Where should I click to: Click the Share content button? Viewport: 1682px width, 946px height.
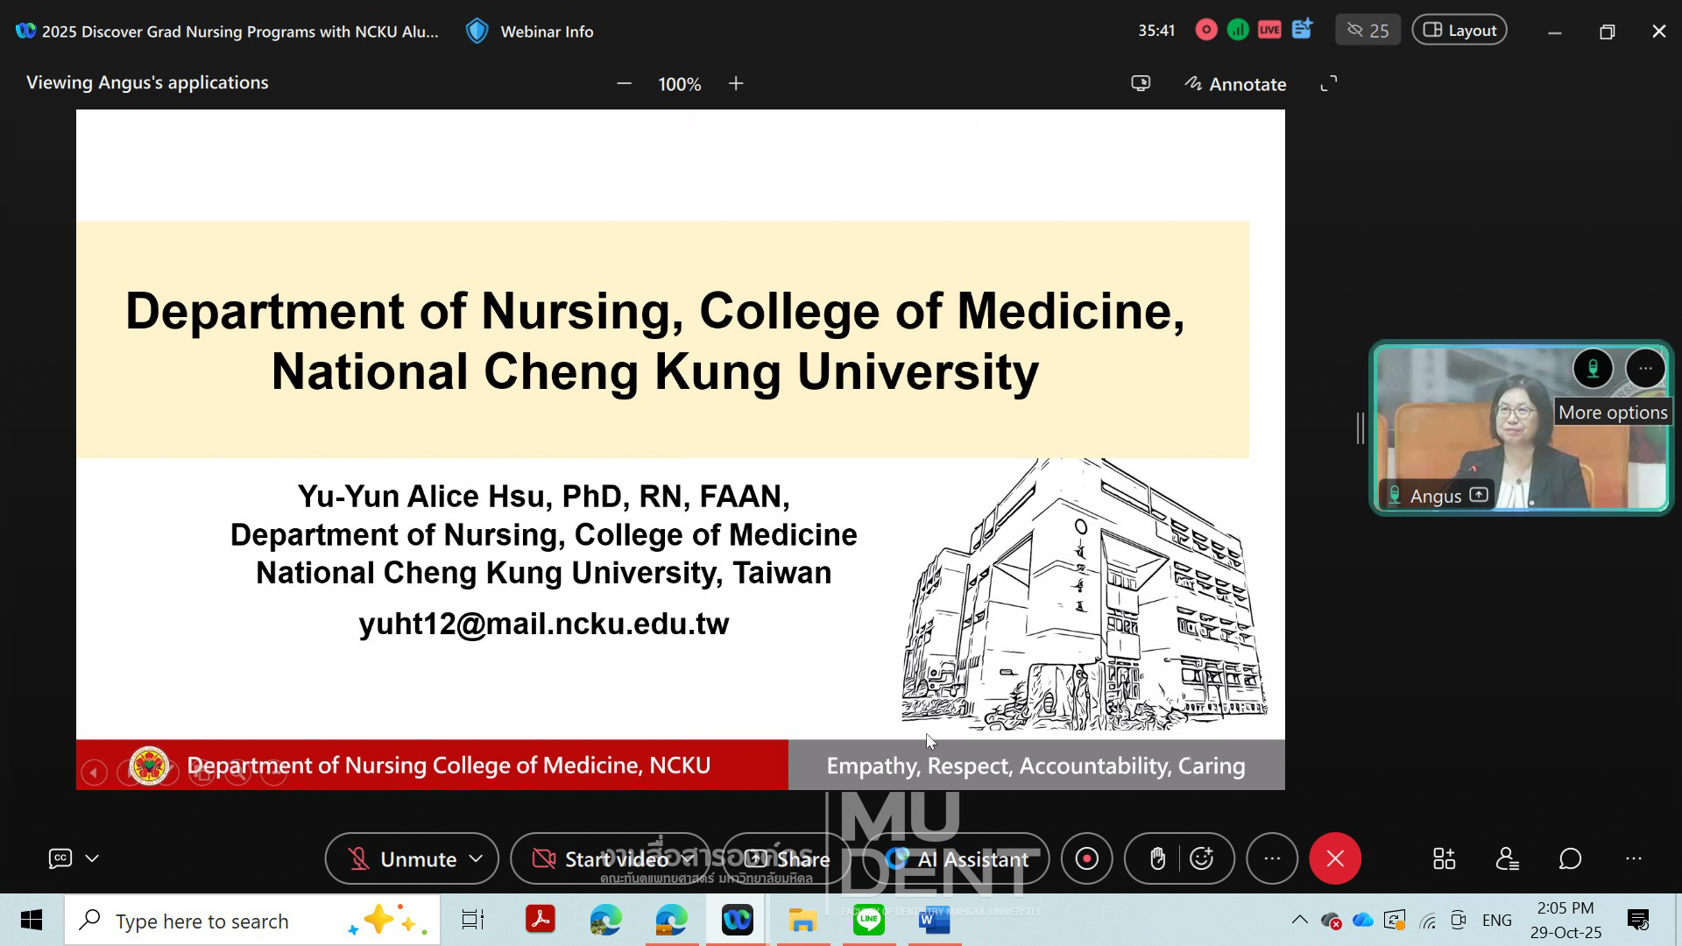[787, 858]
